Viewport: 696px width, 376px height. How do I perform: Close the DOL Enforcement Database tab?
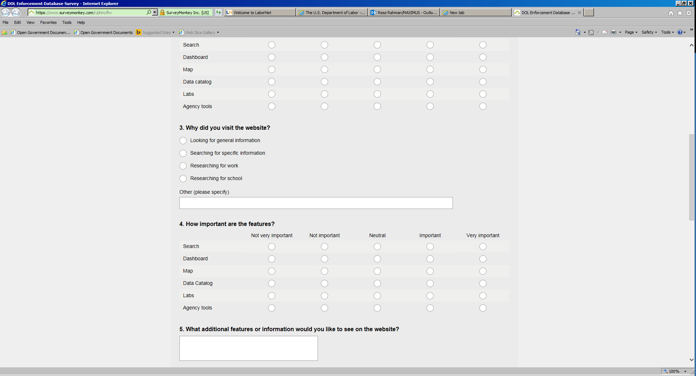pos(580,13)
